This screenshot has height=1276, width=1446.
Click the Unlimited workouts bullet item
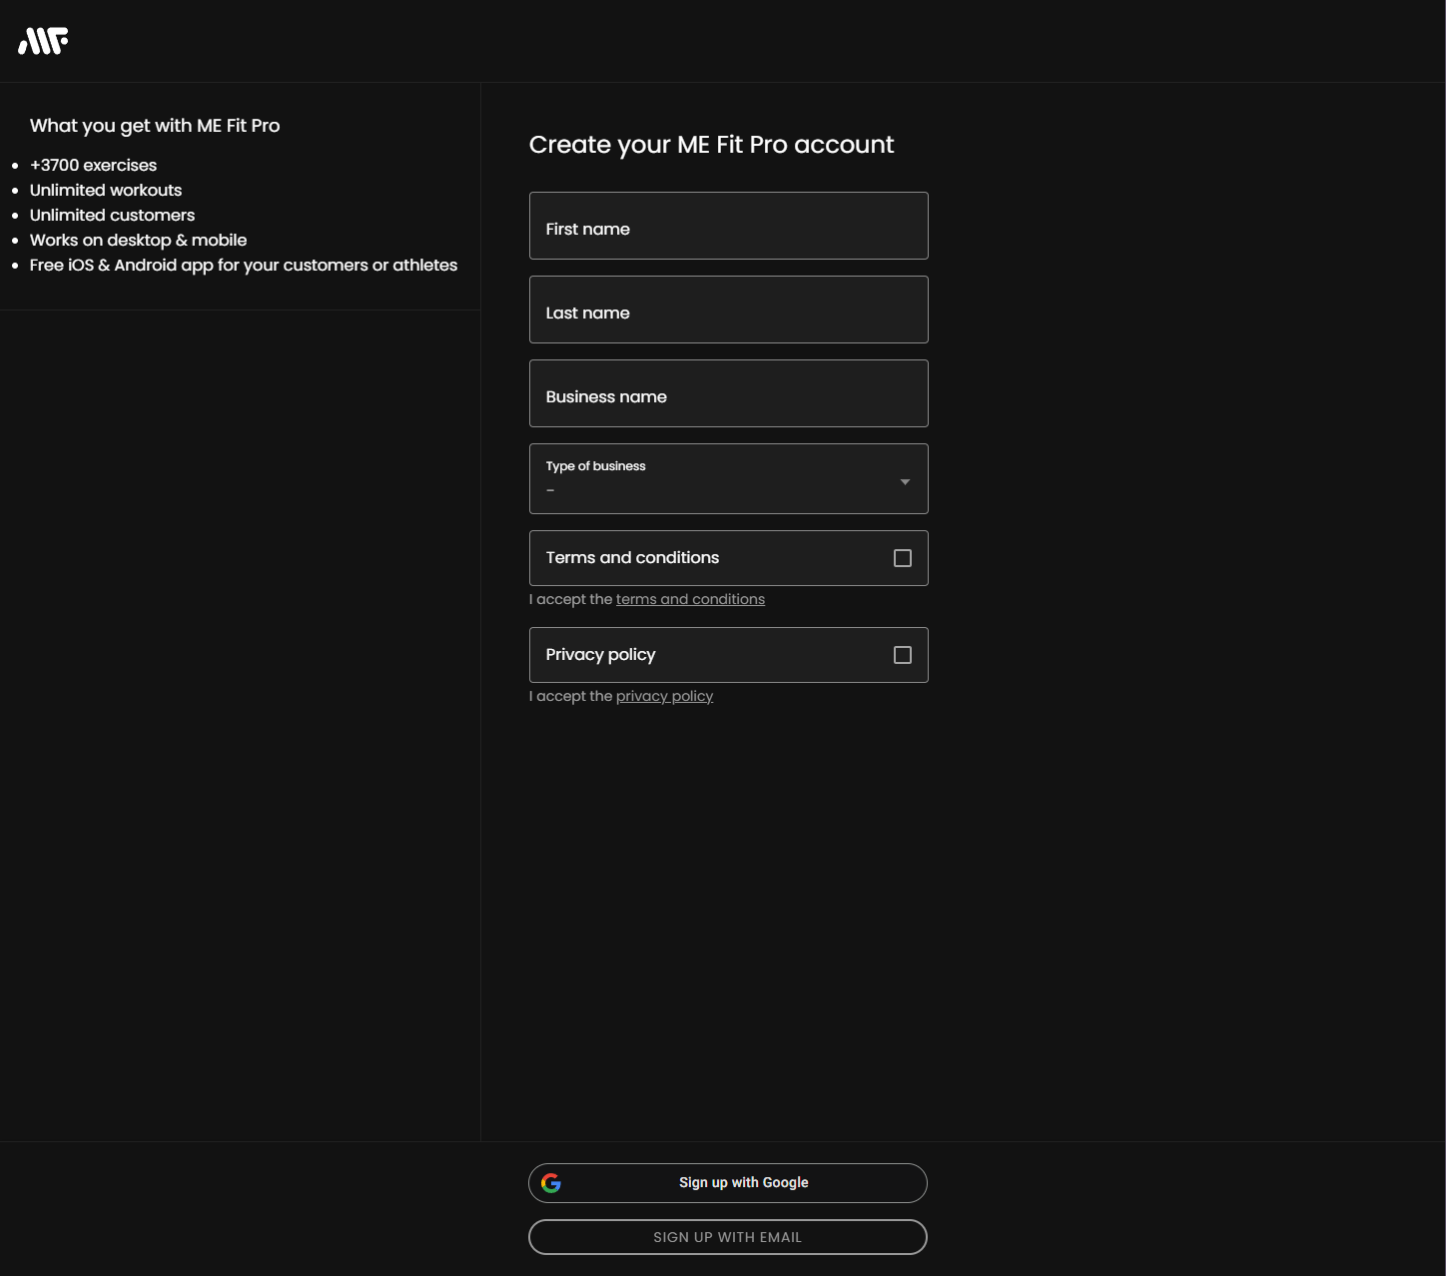(x=106, y=190)
